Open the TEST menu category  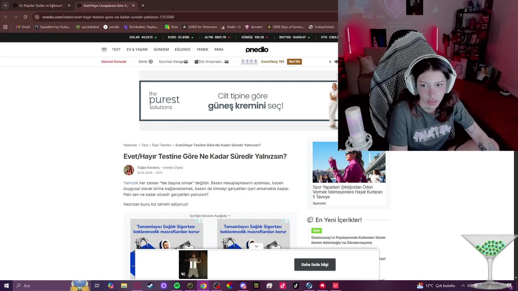[x=116, y=50]
